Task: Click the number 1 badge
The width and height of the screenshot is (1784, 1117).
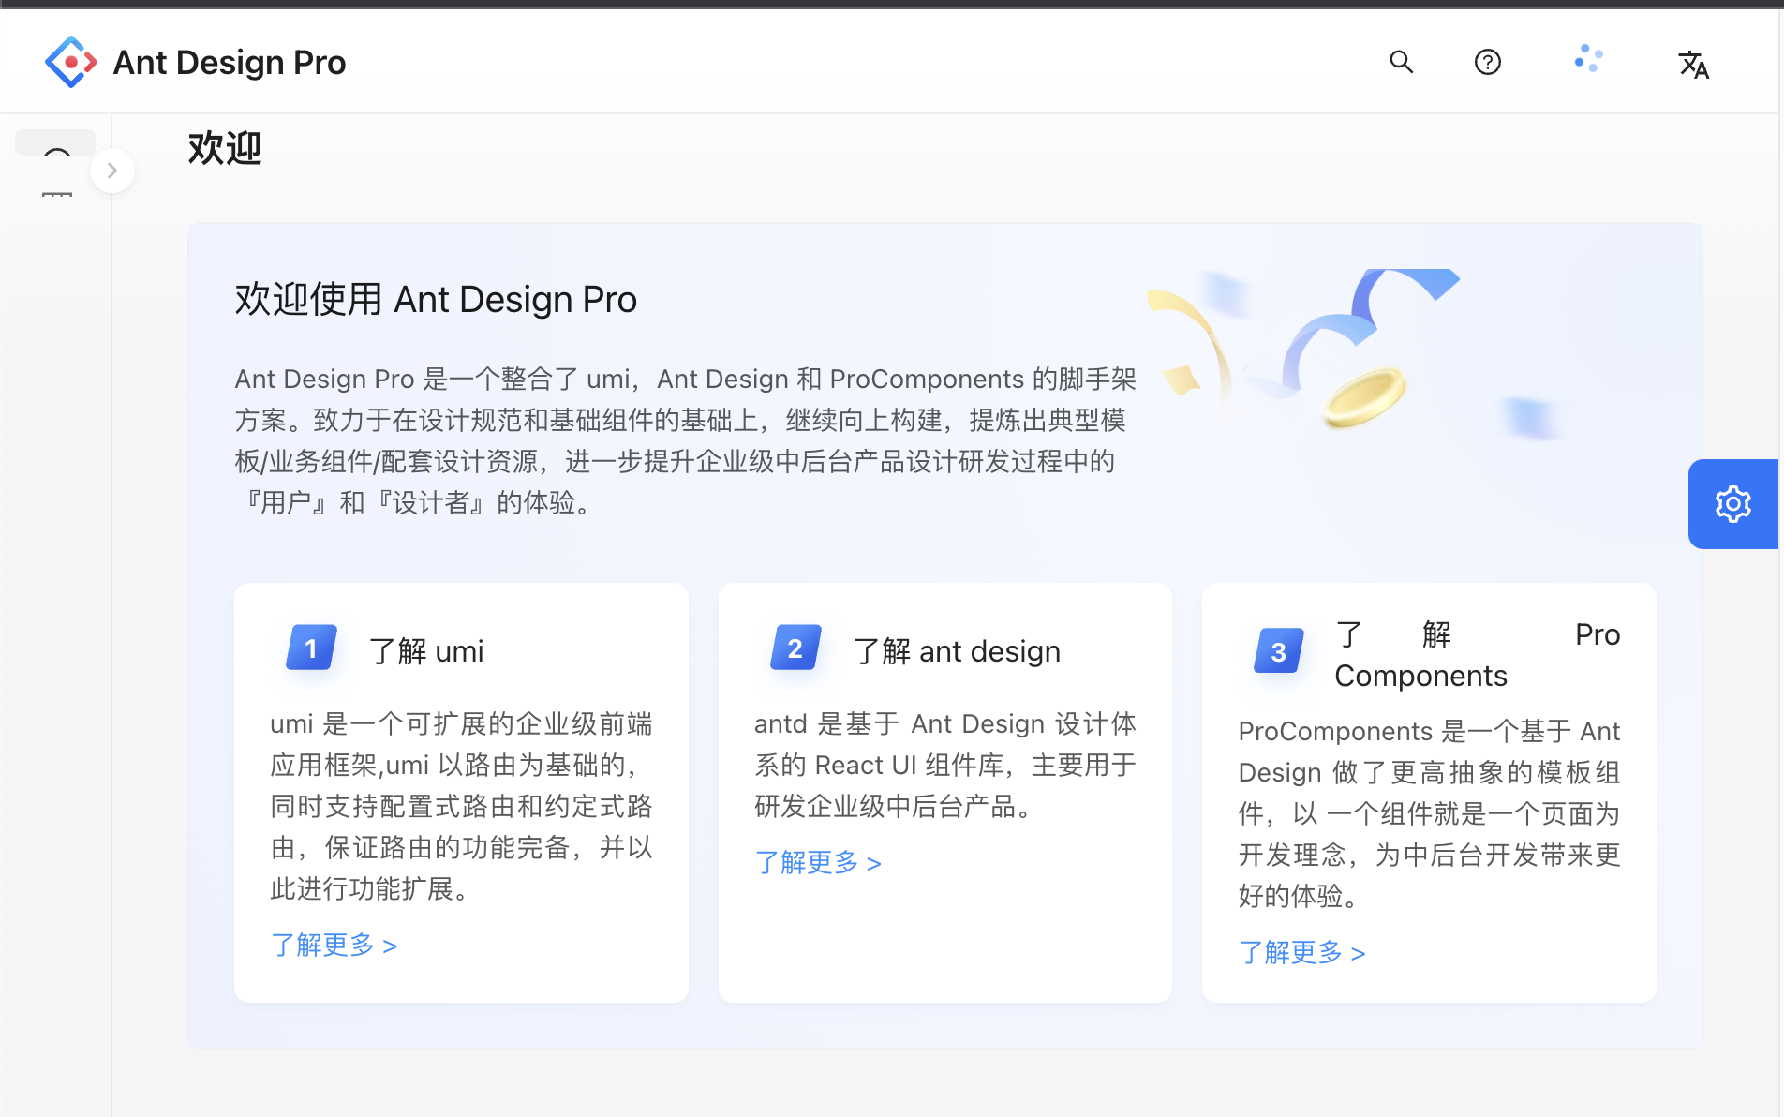Action: pyautogui.click(x=311, y=648)
